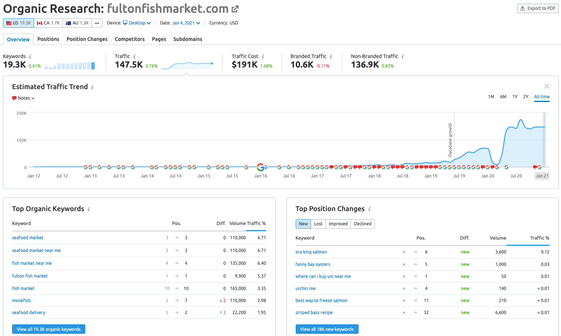Open the striped bass recipe keyword
The image size is (561, 336).
[x=314, y=313]
